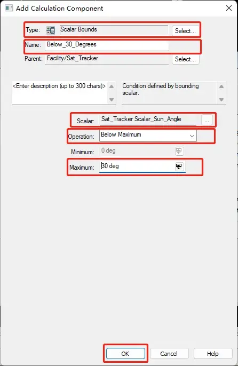Click the units button beside Minimum field

179,151
